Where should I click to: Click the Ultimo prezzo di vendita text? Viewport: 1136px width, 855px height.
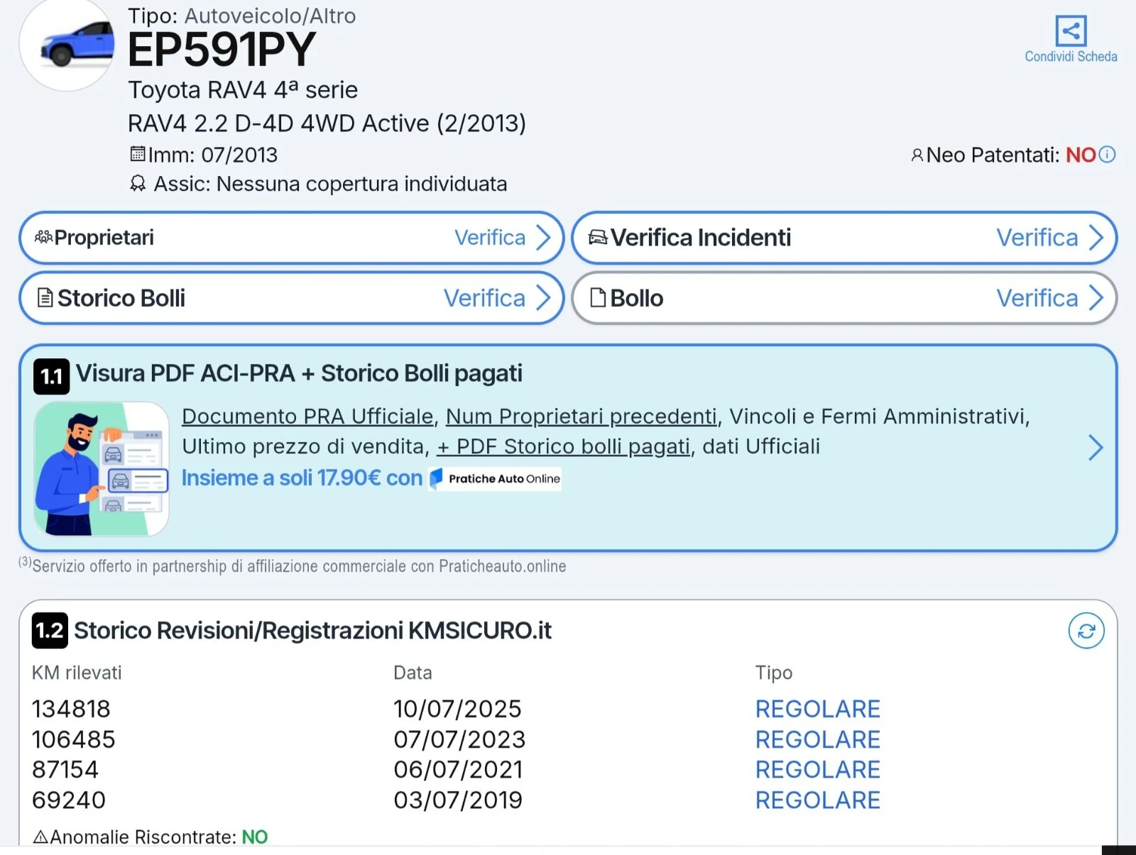click(306, 446)
